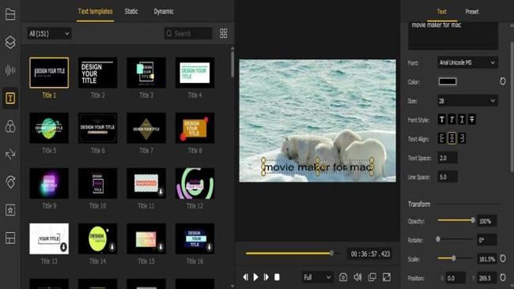This screenshot has height=289, width=514.
Task: Open the Preset tab
Action: 472,12
